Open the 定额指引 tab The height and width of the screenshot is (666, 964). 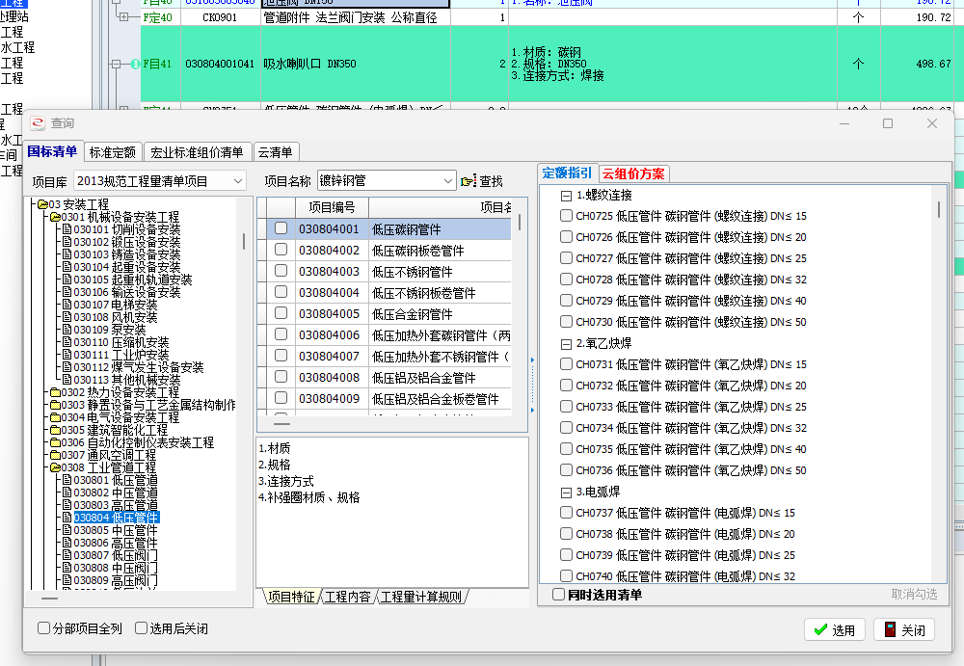click(567, 173)
